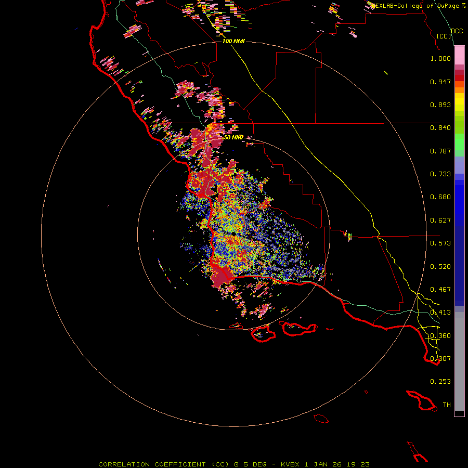Select the 0.893 legend value

coord(440,105)
